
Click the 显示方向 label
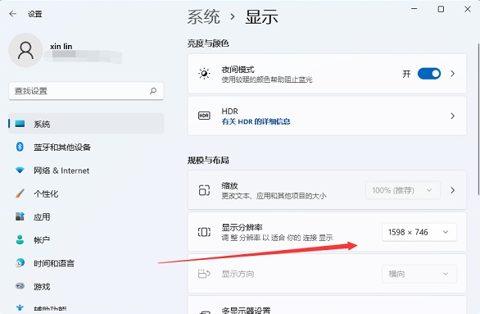[238, 274]
